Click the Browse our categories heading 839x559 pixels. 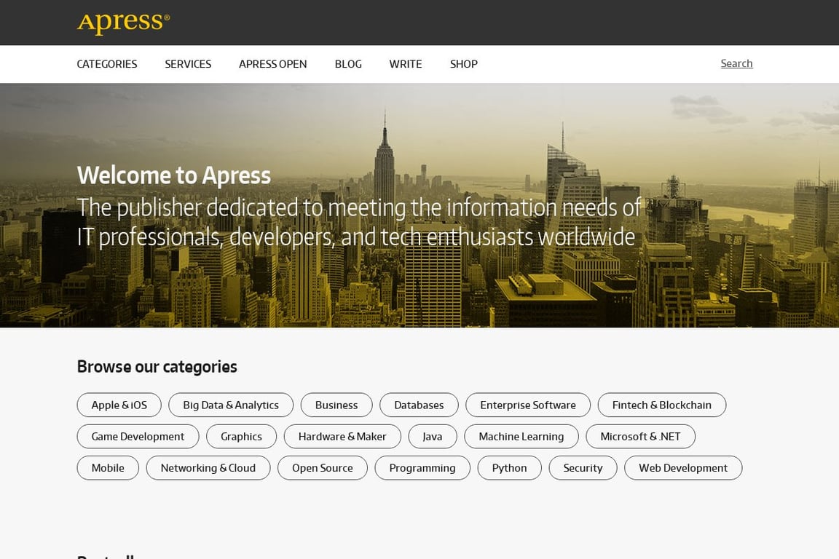pyautogui.click(x=157, y=367)
